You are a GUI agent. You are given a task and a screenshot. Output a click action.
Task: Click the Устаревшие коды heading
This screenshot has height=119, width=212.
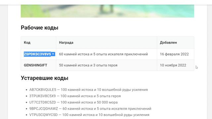[x=44, y=78]
